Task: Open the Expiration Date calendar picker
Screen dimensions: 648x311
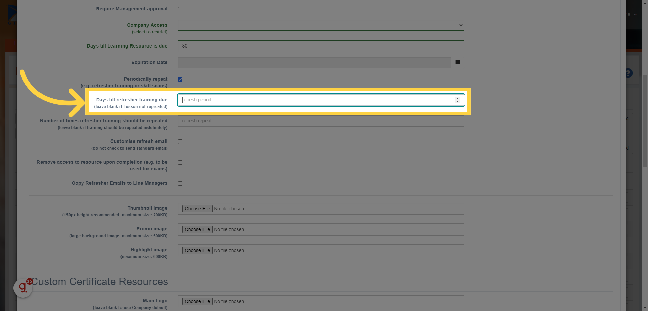Action: coord(457,62)
